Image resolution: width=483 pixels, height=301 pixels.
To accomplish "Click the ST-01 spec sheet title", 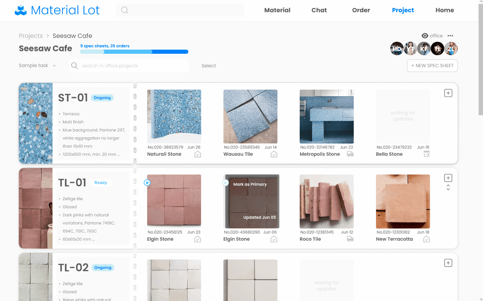I will point(73,98).
